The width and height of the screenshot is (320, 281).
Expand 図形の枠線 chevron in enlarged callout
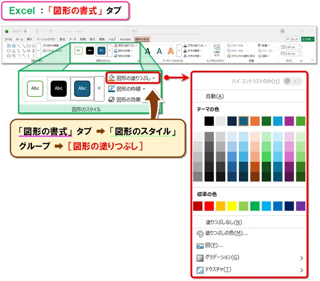[x=144, y=89]
